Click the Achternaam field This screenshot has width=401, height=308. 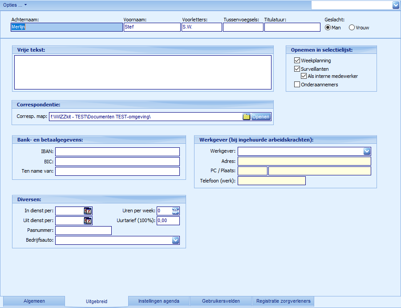66,27
